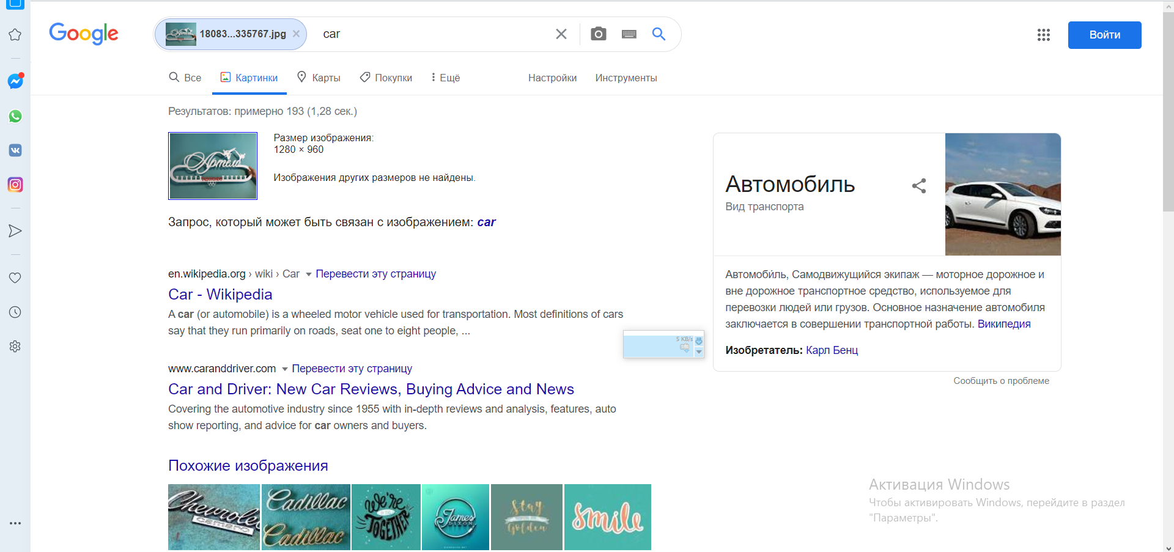The width and height of the screenshot is (1174, 552).
Task: Click the Автомобиль panel title
Action: pos(790,185)
